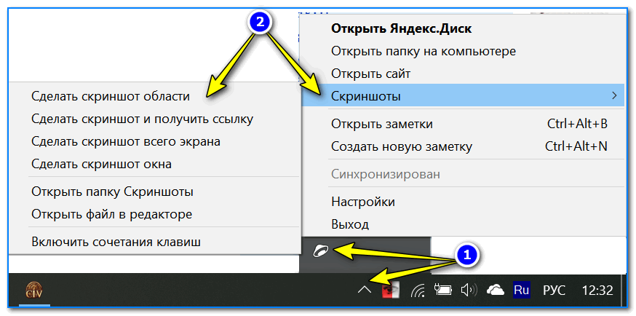Toggle Включить сочетания клавиш option
636x316 pixels.
(x=116, y=241)
